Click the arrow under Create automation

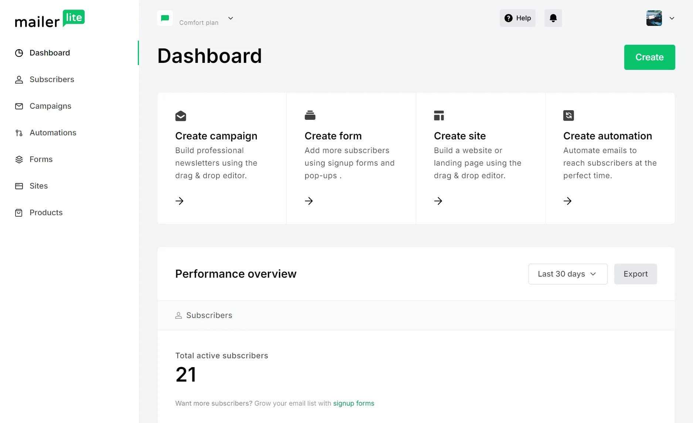pyautogui.click(x=568, y=201)
